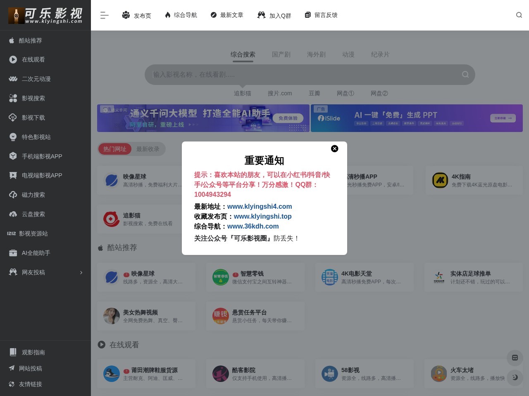
Task: Switch to 纪录片 search tab
Action: 380,54
